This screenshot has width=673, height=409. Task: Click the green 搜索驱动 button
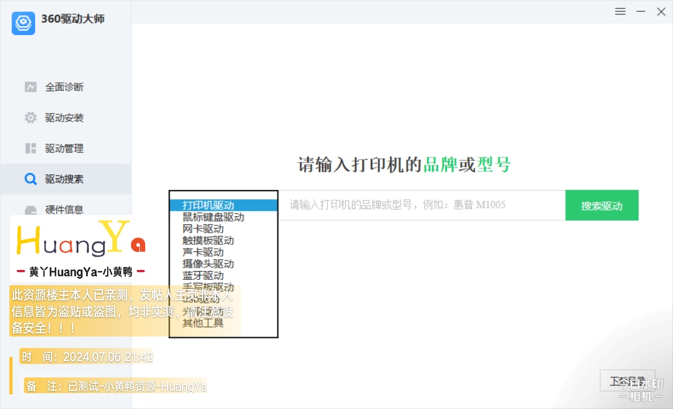click(x=602, y=205)
